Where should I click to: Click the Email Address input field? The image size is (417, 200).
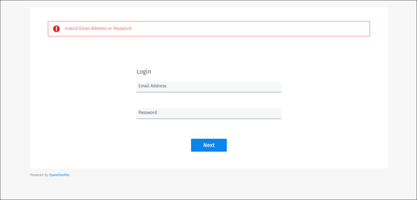click(209, 87)
